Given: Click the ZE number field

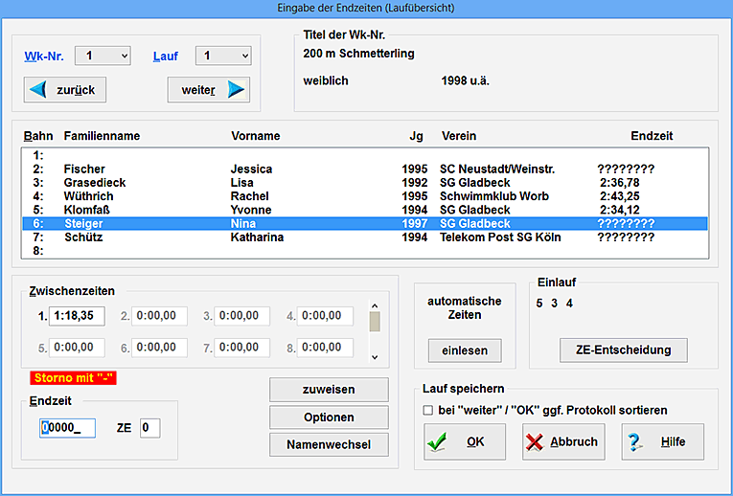Looking at the screenshot, I should click(149, 428).
